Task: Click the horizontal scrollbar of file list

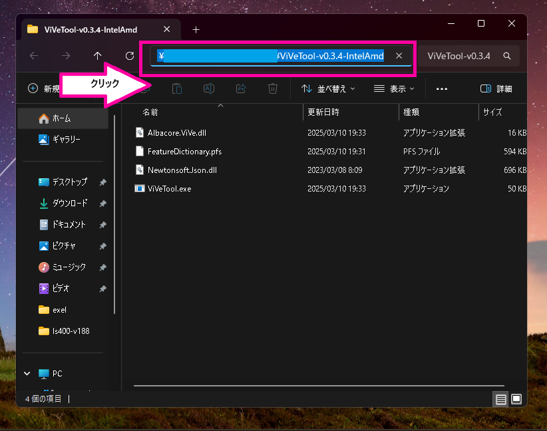Action: coord(319,386)
